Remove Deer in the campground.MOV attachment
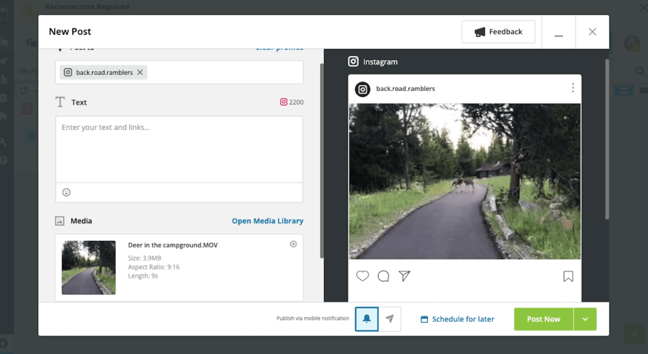 (x=293, y=244)
